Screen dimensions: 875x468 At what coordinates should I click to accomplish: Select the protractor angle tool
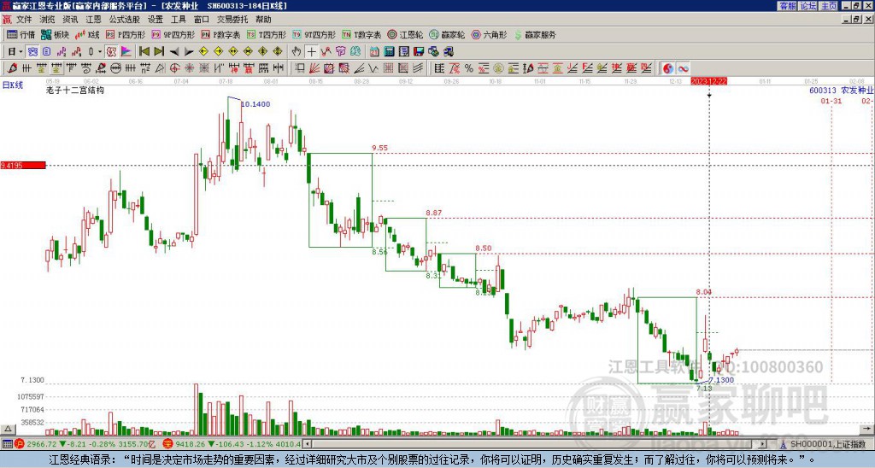(x=160, y=68)
